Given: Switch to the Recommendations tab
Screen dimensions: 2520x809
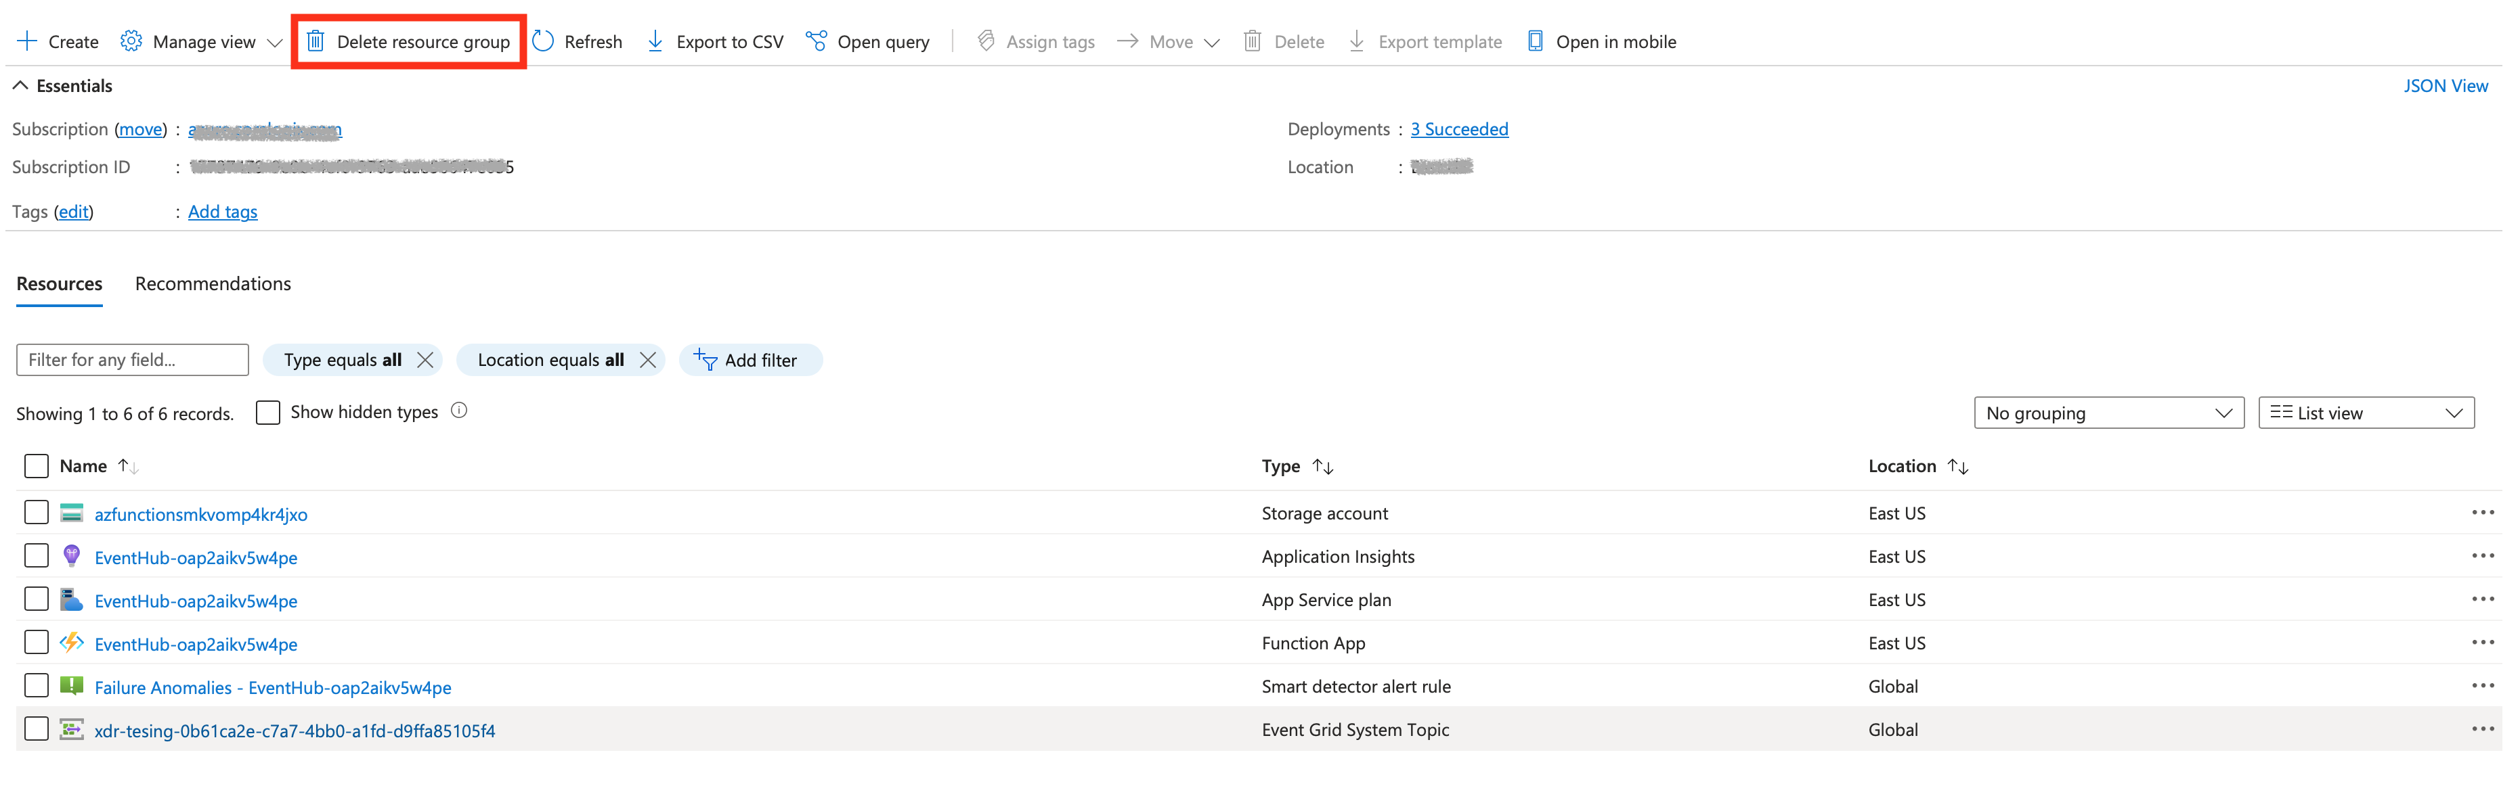Looking at the screenshot, I should tap(213, 283).
